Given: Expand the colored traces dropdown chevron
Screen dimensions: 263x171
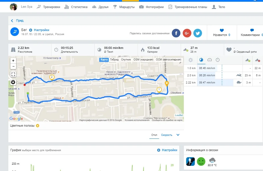Looking at the screenshot, I should pos(178,135).
